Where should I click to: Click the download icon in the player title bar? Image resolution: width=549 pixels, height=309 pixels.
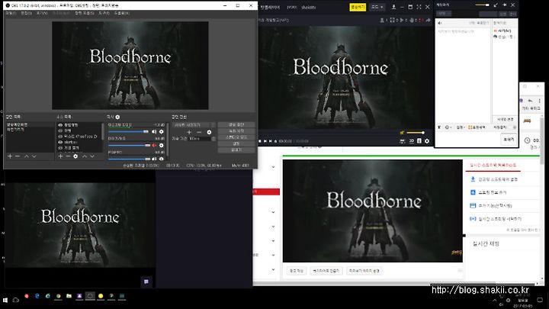[x=393, y=7]
